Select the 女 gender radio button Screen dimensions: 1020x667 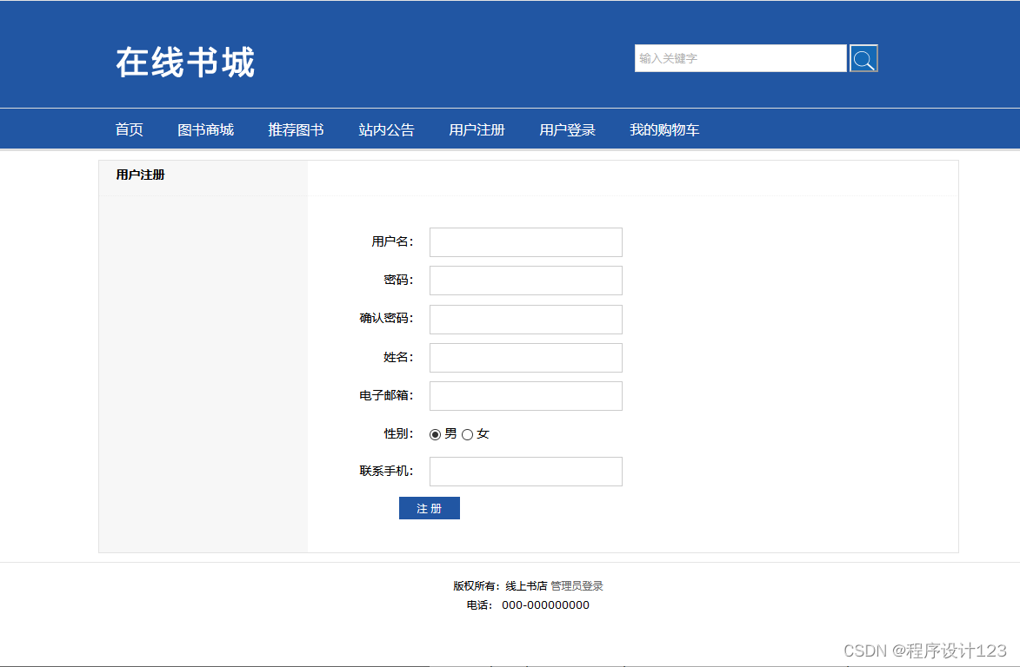[x=468, y=434]
